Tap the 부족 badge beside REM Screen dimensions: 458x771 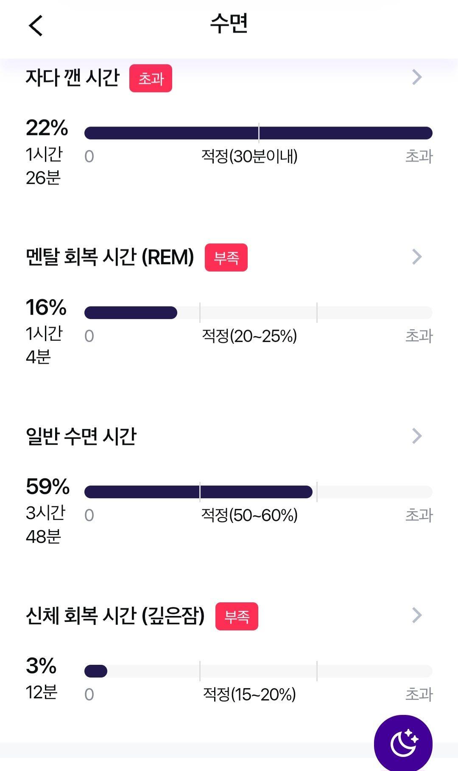pyautogui.click(x=226, y=257)
